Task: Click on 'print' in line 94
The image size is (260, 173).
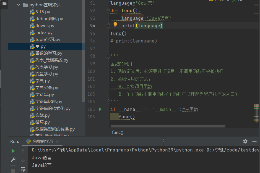Action: pyautogui.click(x=128, y=26)
